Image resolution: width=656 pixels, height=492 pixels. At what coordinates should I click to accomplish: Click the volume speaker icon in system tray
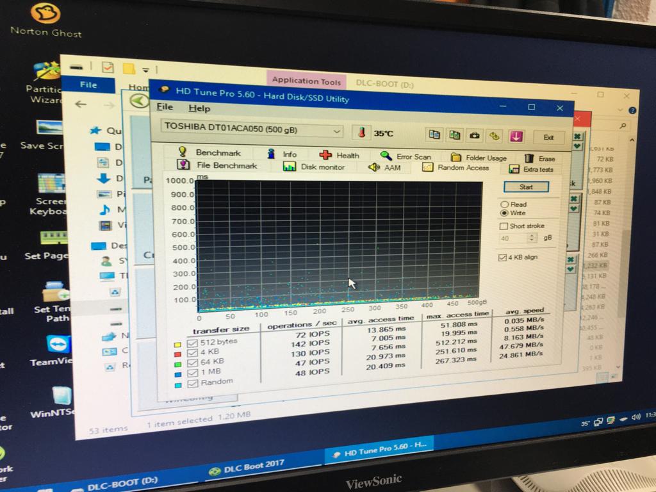coord(636,417)
